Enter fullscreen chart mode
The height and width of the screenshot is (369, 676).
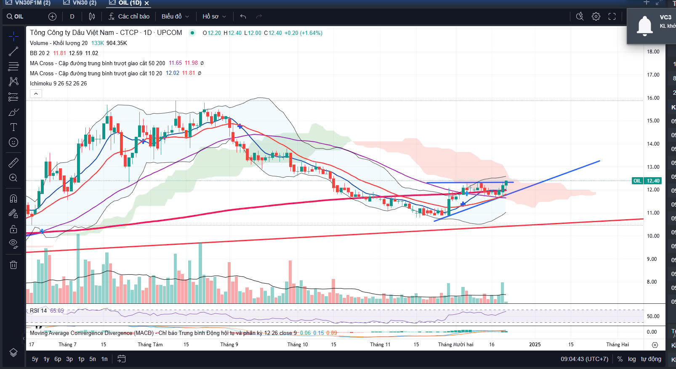[612, 16]
